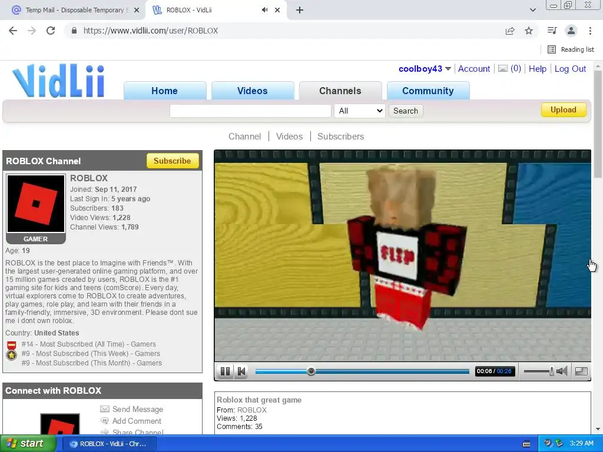Click the yellow Upload button

(564, 110)
